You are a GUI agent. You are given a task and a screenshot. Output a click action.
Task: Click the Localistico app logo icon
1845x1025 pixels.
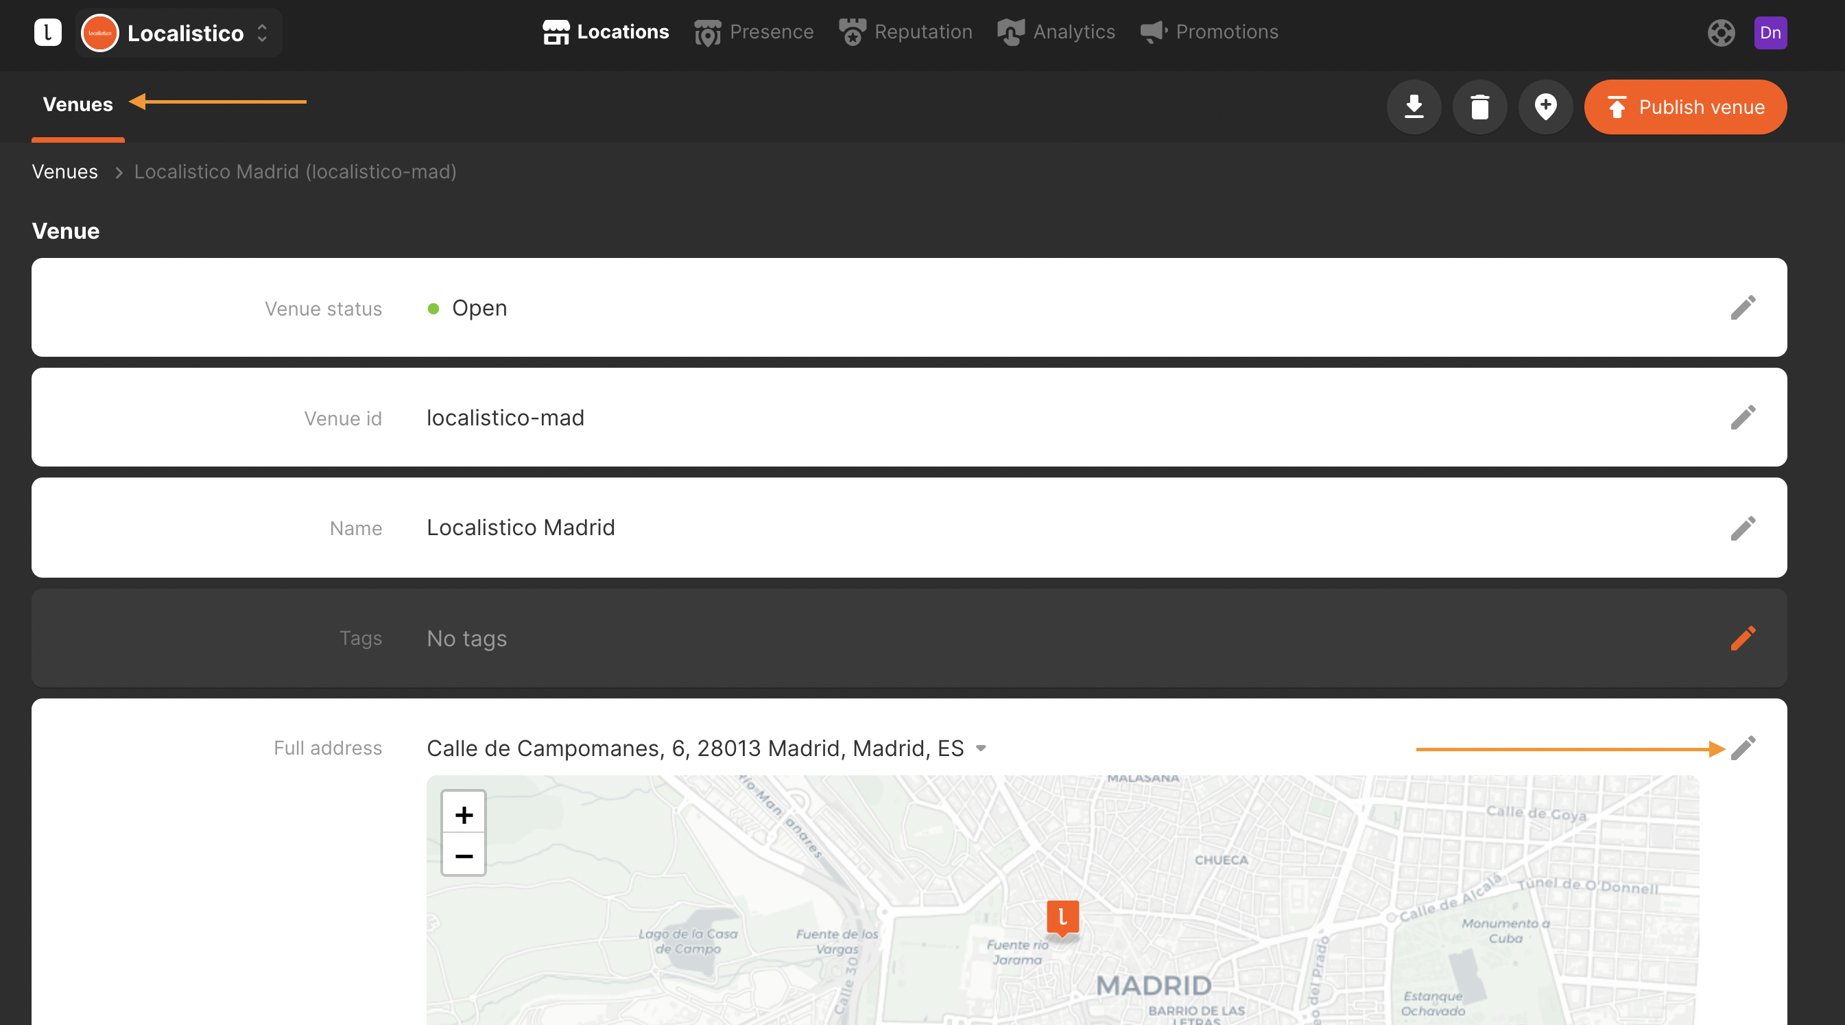click(x=47, y=32)
